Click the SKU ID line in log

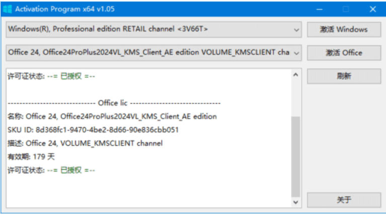tap(93, 130)
